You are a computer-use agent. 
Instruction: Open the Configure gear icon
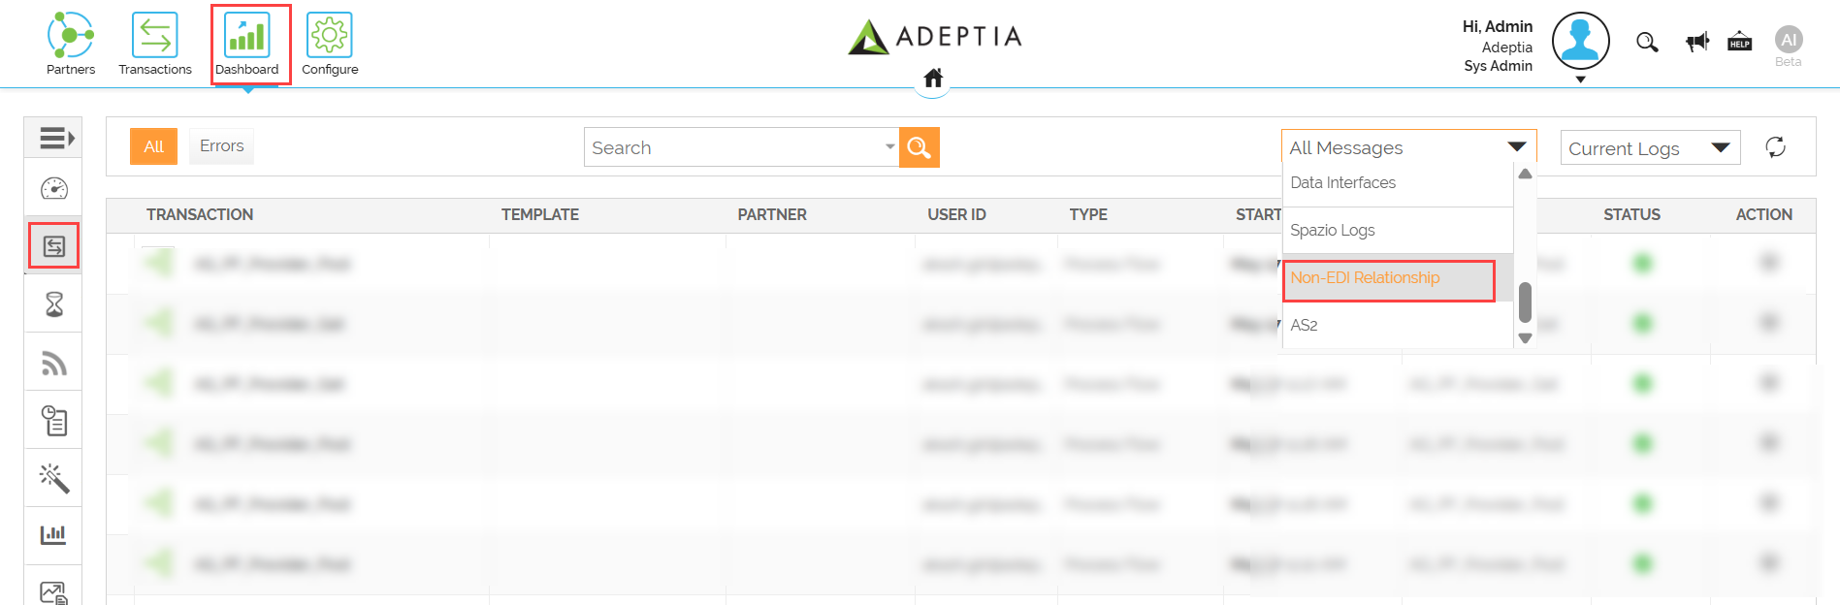click(x=330, y=36)
